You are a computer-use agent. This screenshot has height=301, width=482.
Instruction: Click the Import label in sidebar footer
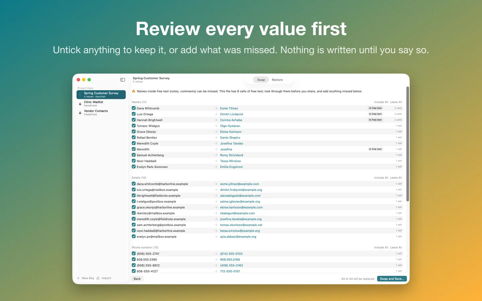[x=106, y=278]
